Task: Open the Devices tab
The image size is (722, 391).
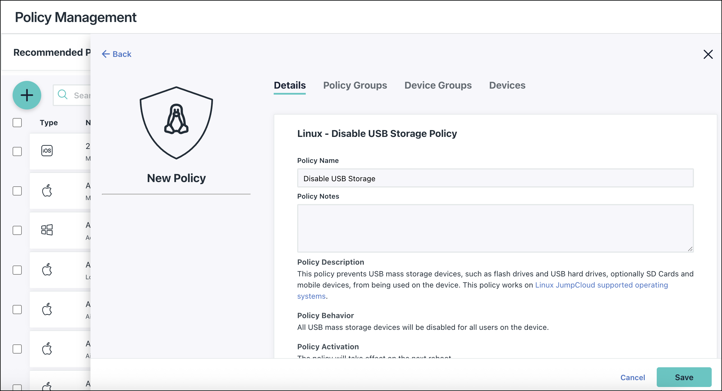Action: point(507,85)
